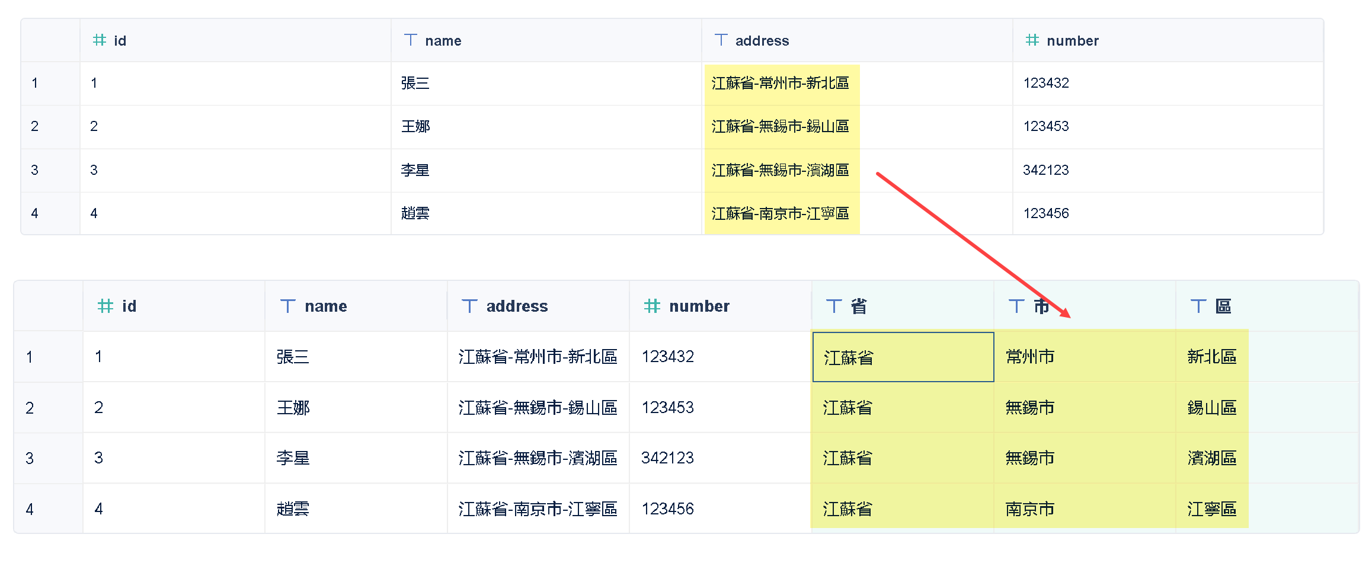Select the 南京市 cell

1030,509
